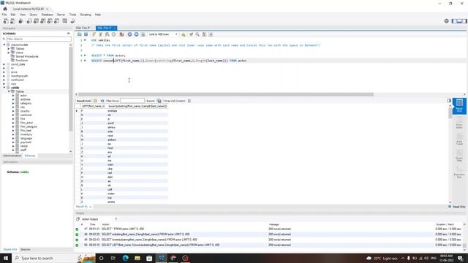Collapse the sakila schema

[4, 88]
